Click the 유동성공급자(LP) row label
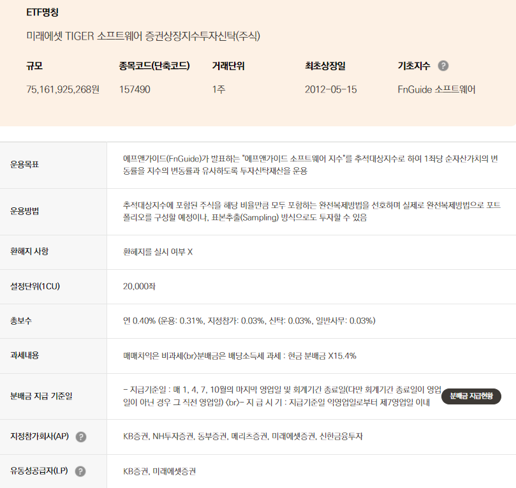This screenshot has height=488, width=516. pyautogui.click(x=39, y=471)
